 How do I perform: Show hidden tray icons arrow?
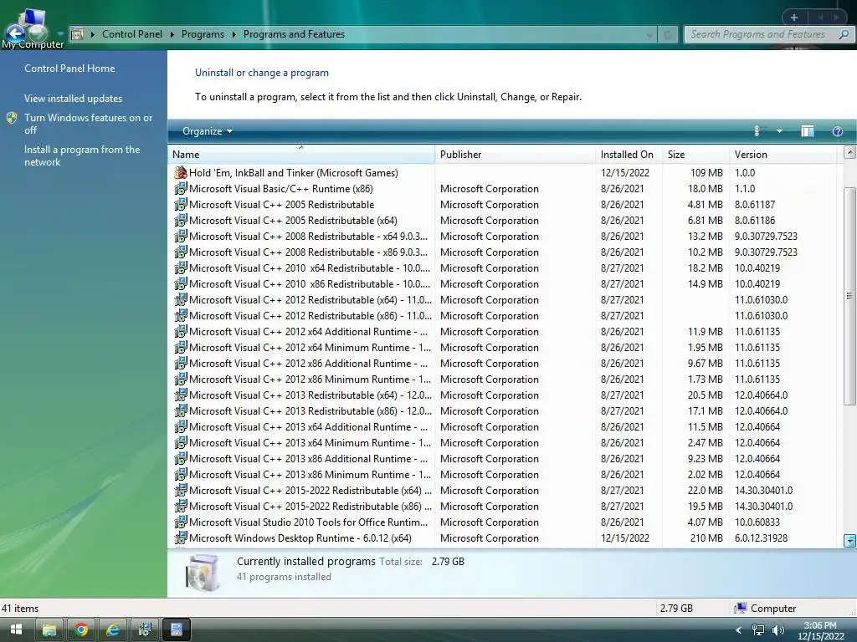[738, 630]
